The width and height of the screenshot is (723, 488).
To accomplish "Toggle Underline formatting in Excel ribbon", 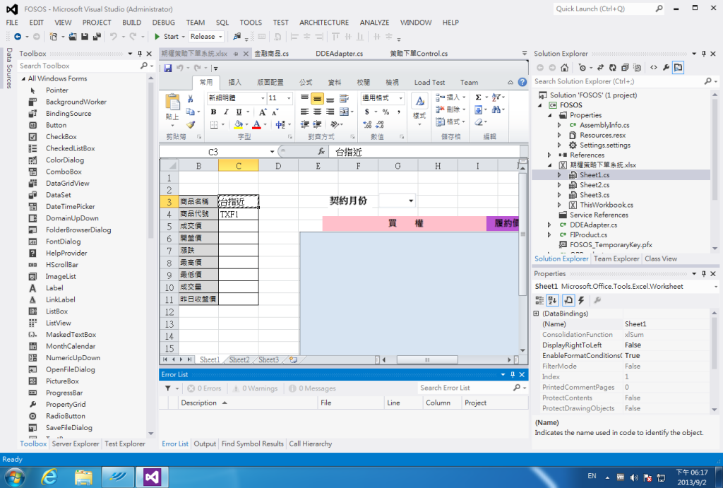I will click(239, 112).
